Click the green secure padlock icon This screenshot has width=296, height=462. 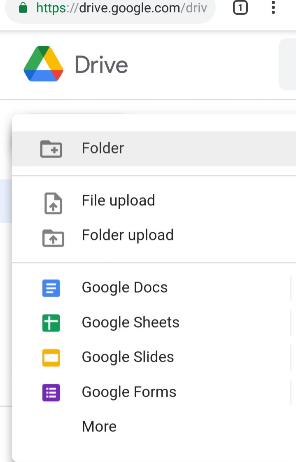point(23,8)
